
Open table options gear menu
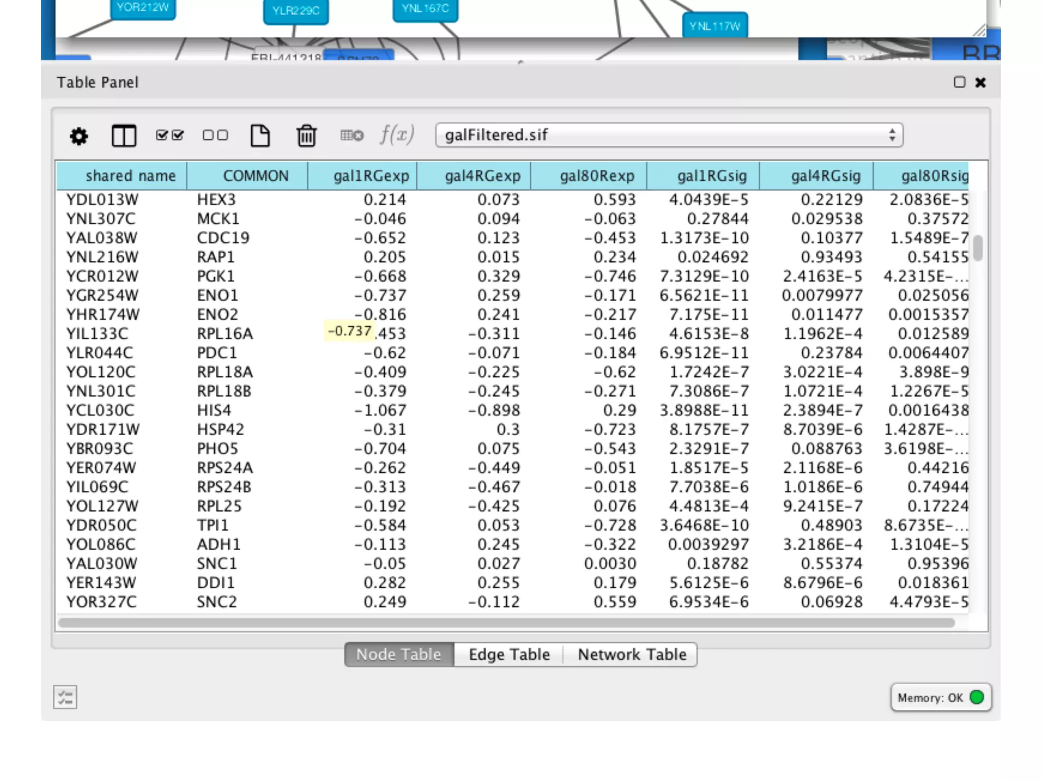pos(79,136)
